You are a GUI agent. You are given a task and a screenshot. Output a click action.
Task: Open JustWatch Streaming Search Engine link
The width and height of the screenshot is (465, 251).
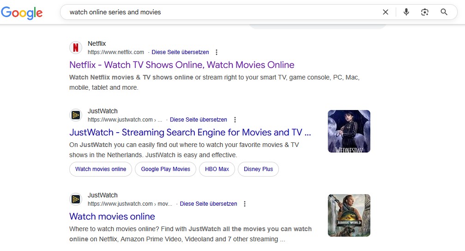[x=190, y=132]
